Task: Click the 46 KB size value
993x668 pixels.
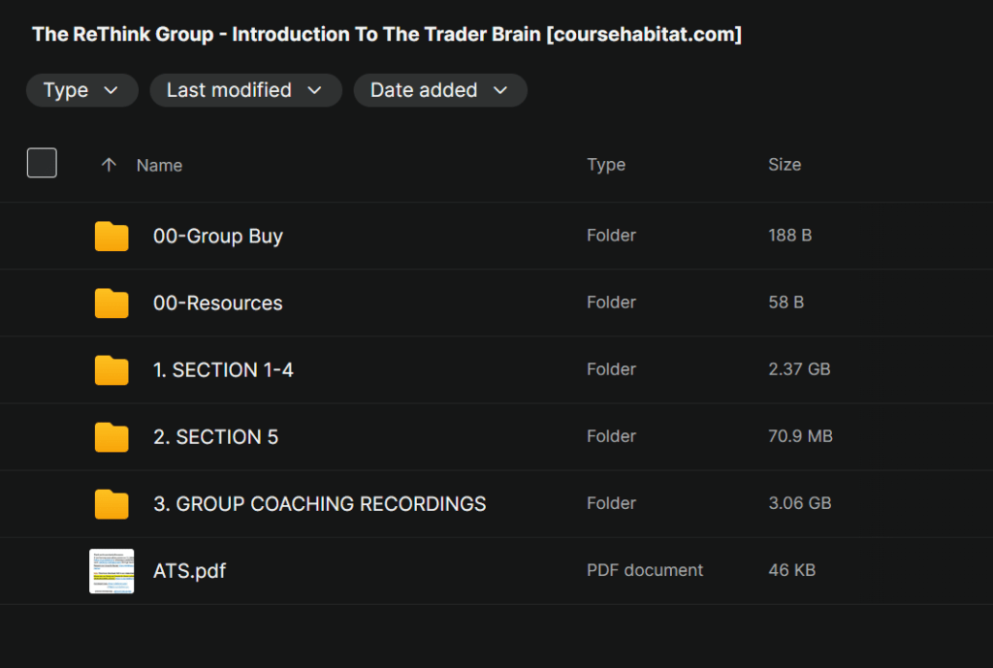Action: click(791, 570)
